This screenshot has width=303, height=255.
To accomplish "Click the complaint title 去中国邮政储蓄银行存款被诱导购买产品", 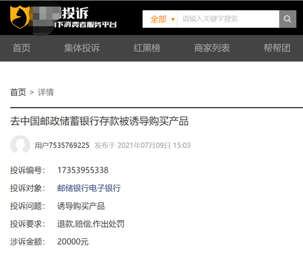I will pos(100,121).
